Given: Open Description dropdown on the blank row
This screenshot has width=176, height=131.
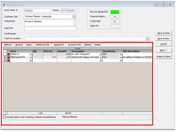Looking at the screenshot, I should (101, 61).
